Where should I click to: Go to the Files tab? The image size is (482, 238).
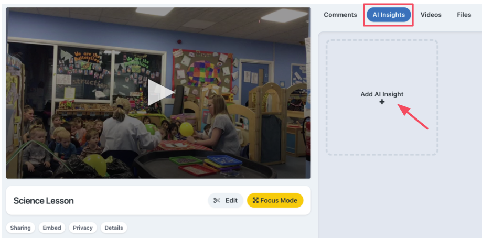pyautogui.click(x=464, y=15)
